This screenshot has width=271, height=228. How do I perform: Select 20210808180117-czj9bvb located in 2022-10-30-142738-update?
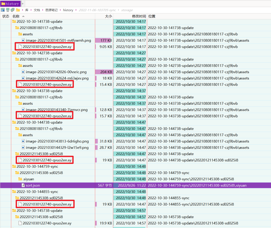pyautogui.click(x=41, y=59)
